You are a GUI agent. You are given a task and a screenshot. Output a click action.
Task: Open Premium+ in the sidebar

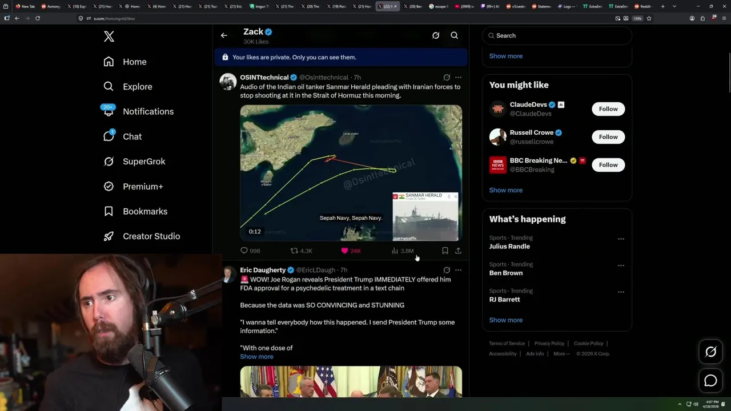point(133,187)
